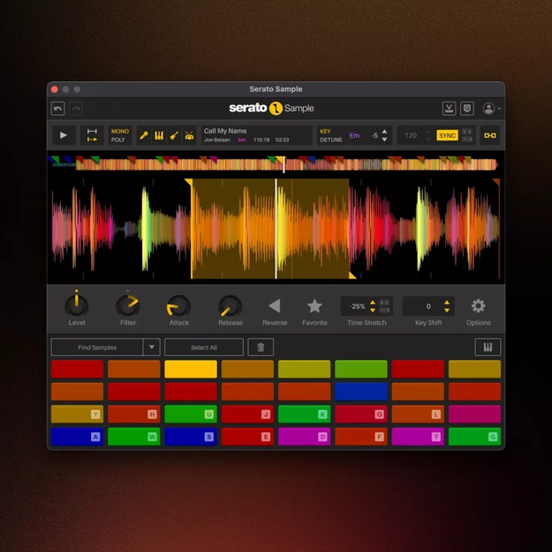This screenshot has height=552, width=552.
Task: Click the Level knob
Action: click(77, 306)
